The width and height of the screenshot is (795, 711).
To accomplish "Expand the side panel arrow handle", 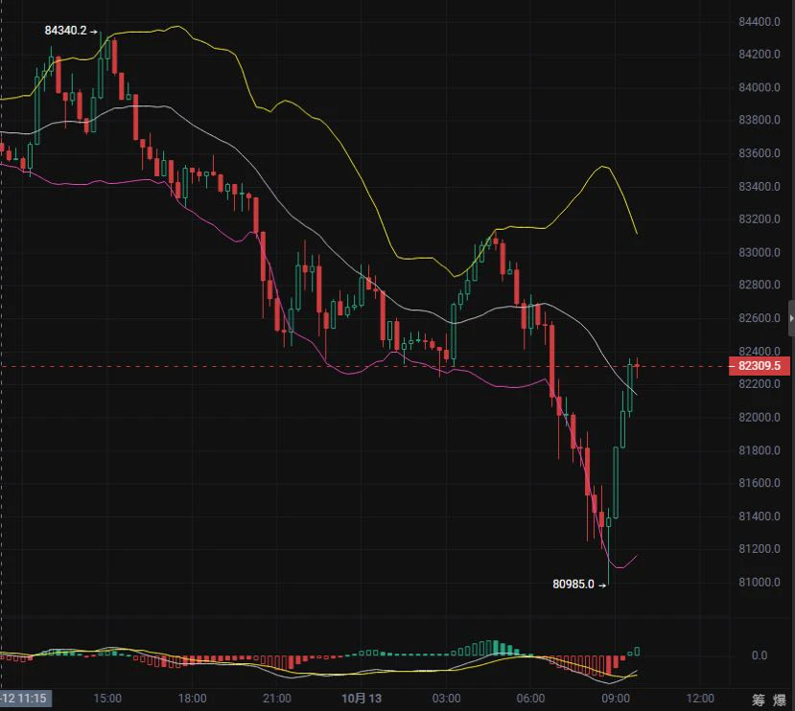I will point(791,318).
